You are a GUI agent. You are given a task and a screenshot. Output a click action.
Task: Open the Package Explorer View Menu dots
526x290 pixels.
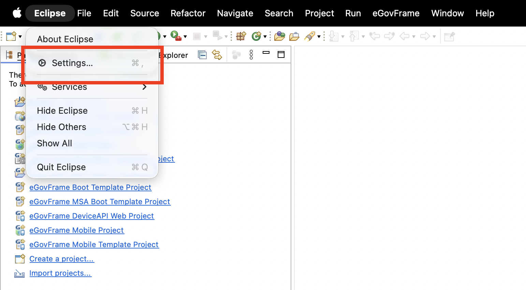(251, 54)
